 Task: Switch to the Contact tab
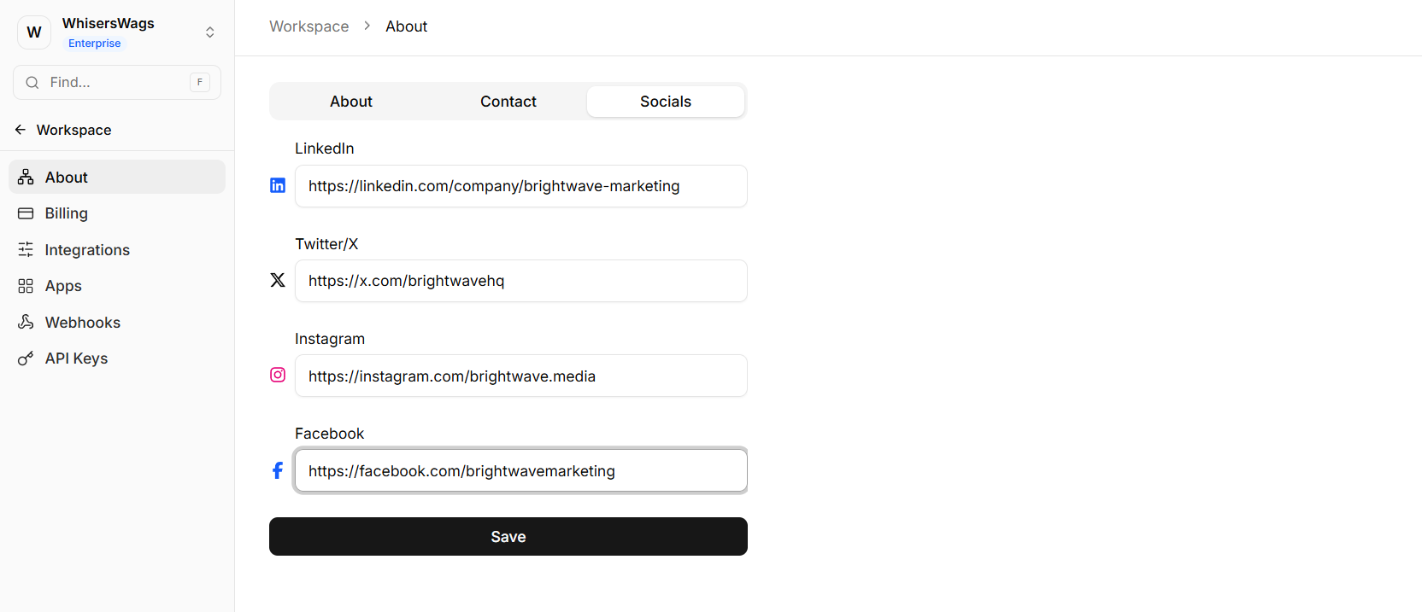coord(508,102)
